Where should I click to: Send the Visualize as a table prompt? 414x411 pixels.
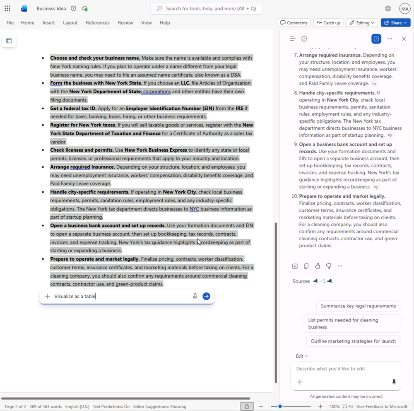coord(206,296)
